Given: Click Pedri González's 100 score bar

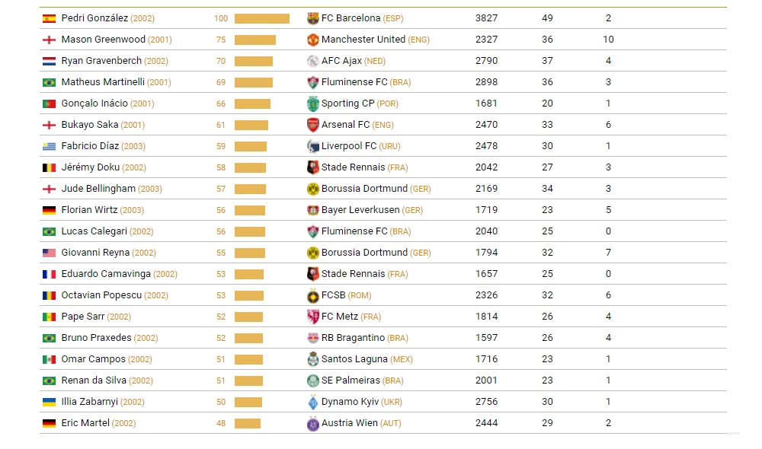Looking at the screenshot, I should click(261, 18).
